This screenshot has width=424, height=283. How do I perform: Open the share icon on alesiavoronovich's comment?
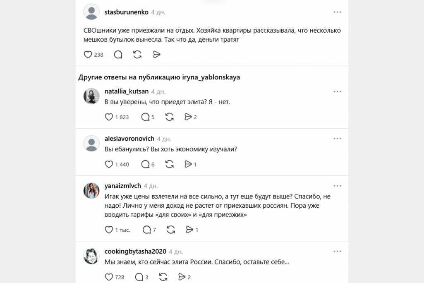coord(189,164)
